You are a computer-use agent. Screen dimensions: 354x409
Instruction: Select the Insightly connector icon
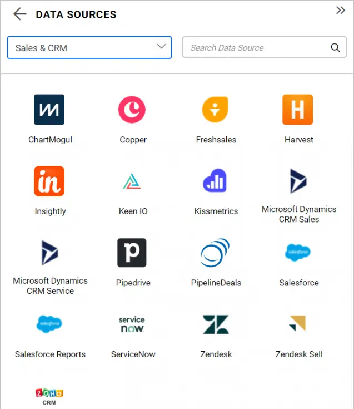pyautogui.click(x=49, y=181)
